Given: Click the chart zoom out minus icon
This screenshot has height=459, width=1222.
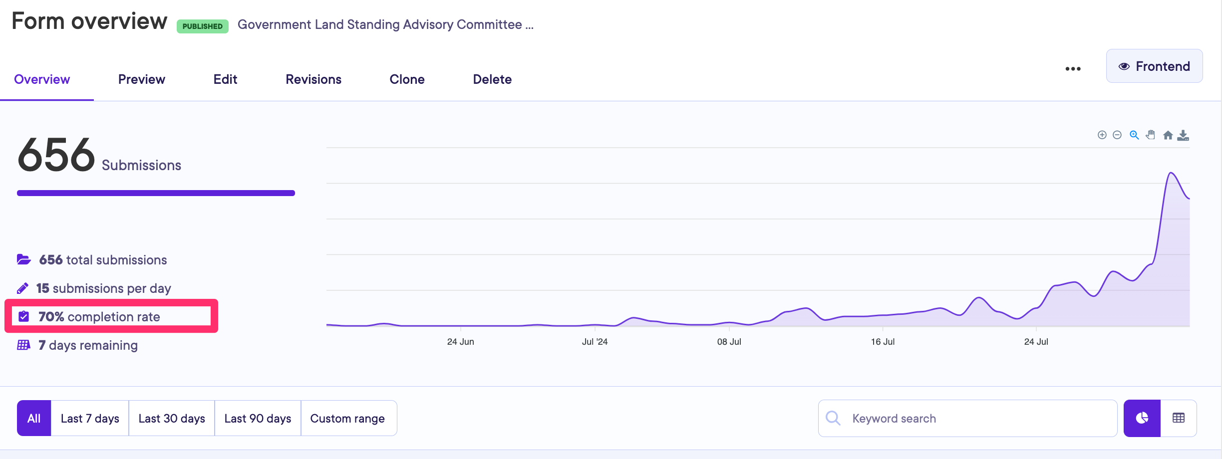Looking at the screenshot, I should [1117, 135].
